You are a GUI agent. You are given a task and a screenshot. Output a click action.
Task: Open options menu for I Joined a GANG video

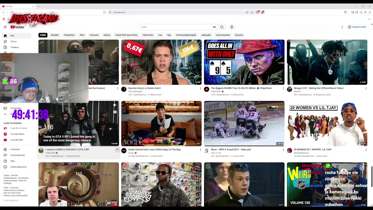tap(117, 150)
